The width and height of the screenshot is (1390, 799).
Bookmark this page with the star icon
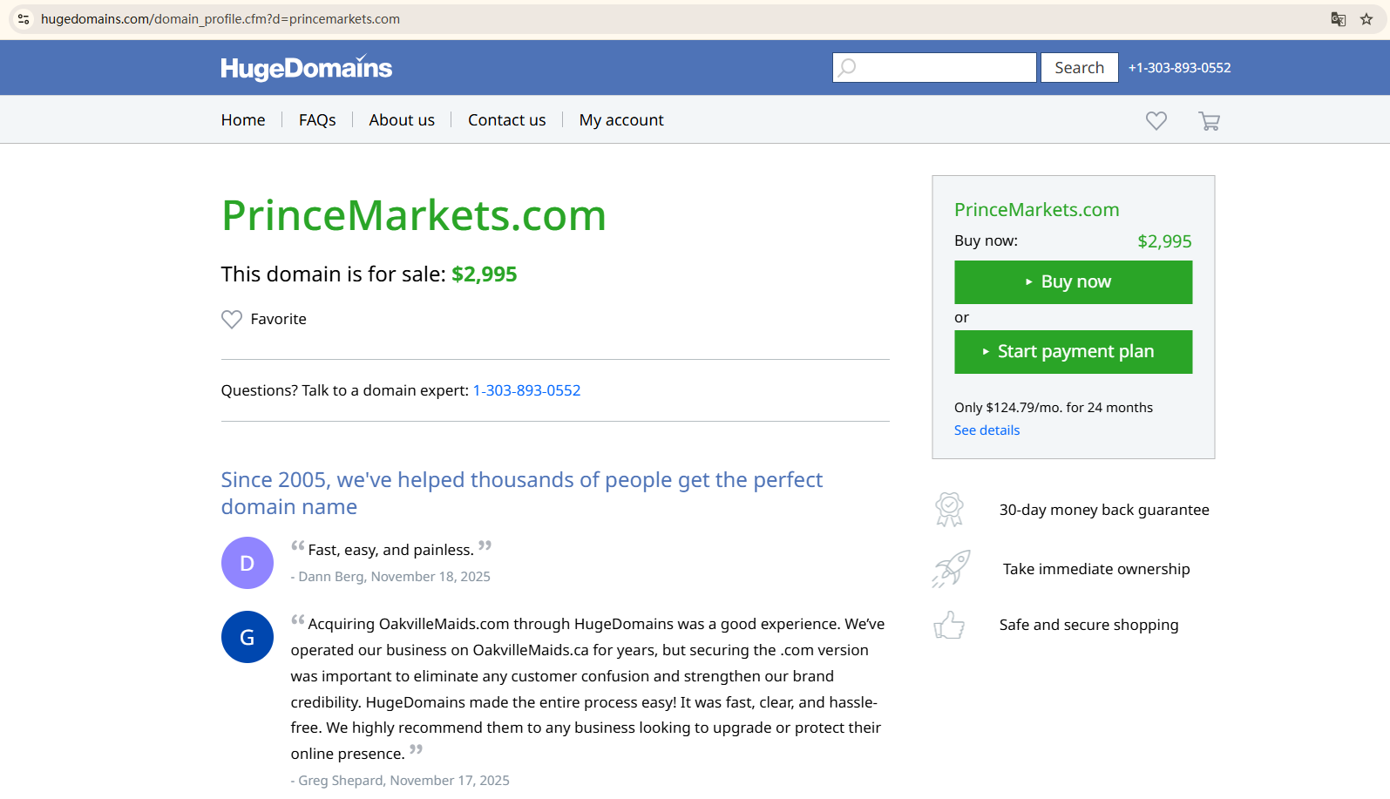tap(1366, 19)
